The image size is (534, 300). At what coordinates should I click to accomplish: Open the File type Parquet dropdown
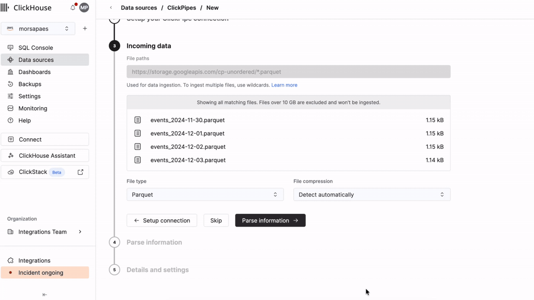[205, 195]
